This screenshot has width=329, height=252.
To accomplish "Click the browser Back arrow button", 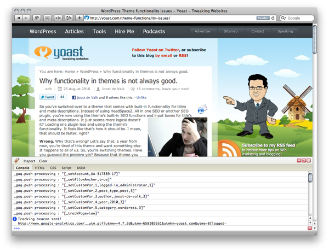I will click(18, 18).
